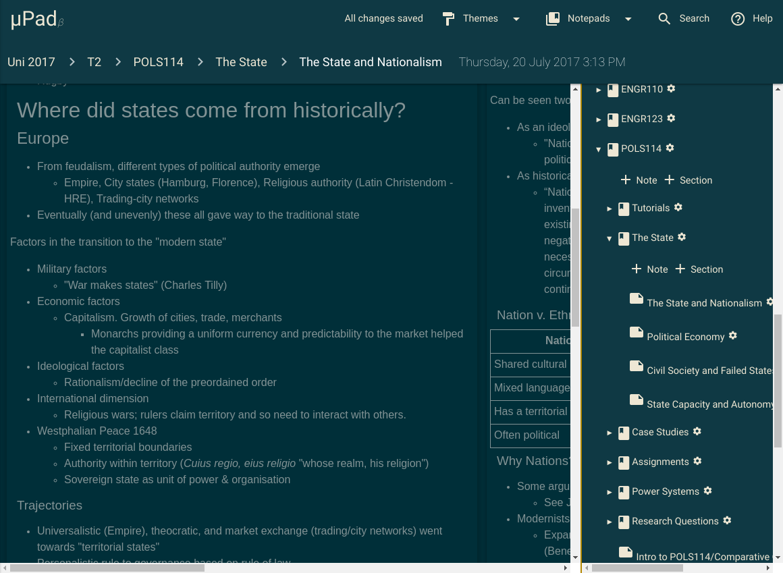The image size is (783, 573).
Task: Open settings gear for Assignments section
Action: (x=697, y=461)
